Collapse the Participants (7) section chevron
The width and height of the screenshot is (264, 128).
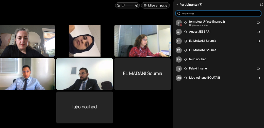[177, 5]
